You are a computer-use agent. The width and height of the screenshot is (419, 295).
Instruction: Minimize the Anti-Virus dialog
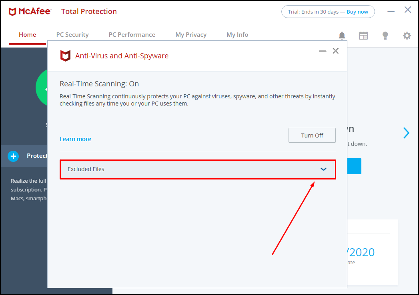323,51
